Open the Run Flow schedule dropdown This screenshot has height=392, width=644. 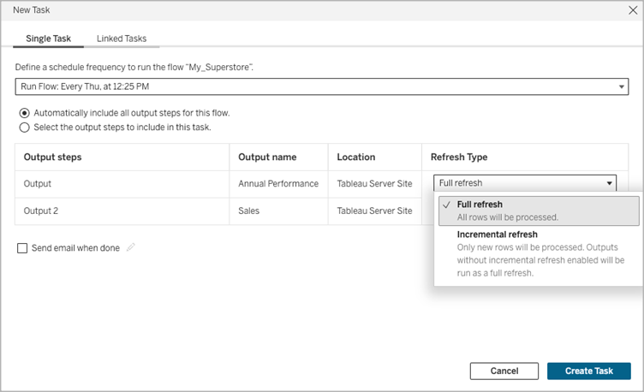[322, 86]
